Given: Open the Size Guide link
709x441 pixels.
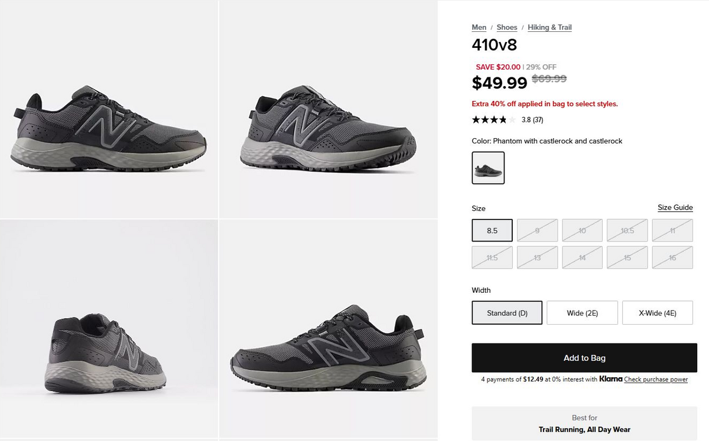Looking at the screenshot, I should [x=675, y=207].
